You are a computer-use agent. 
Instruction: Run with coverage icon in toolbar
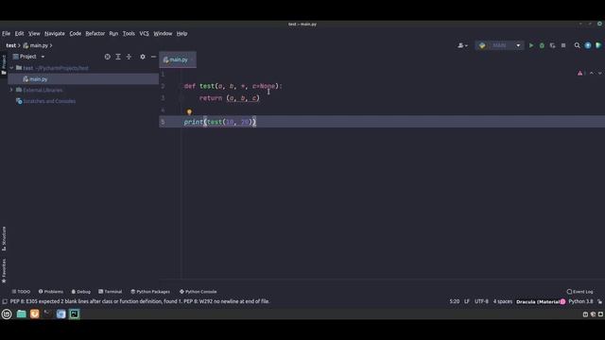coord(552,45)
